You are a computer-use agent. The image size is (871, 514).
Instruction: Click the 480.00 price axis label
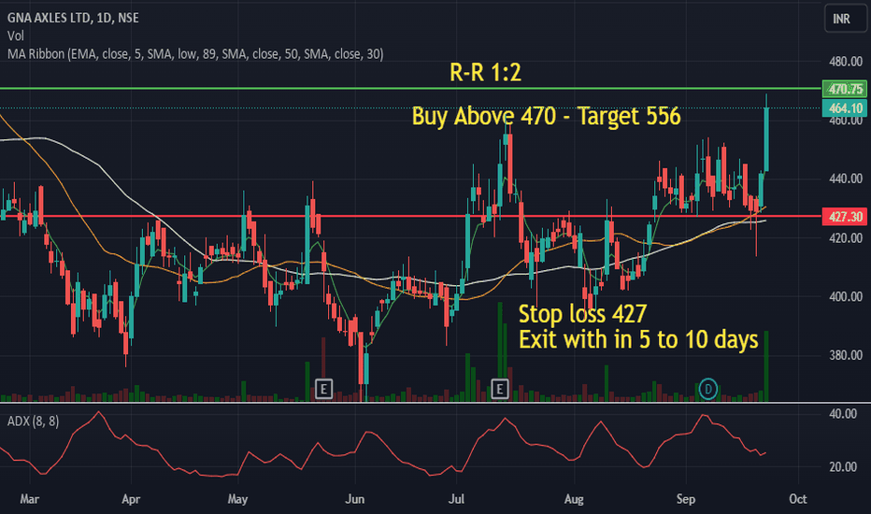[846, 62]
